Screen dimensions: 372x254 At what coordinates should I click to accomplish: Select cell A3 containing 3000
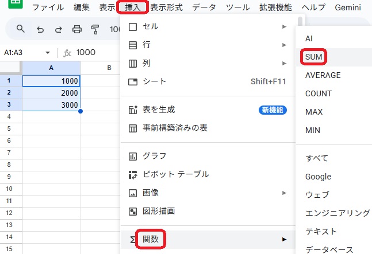pos(51,105)
